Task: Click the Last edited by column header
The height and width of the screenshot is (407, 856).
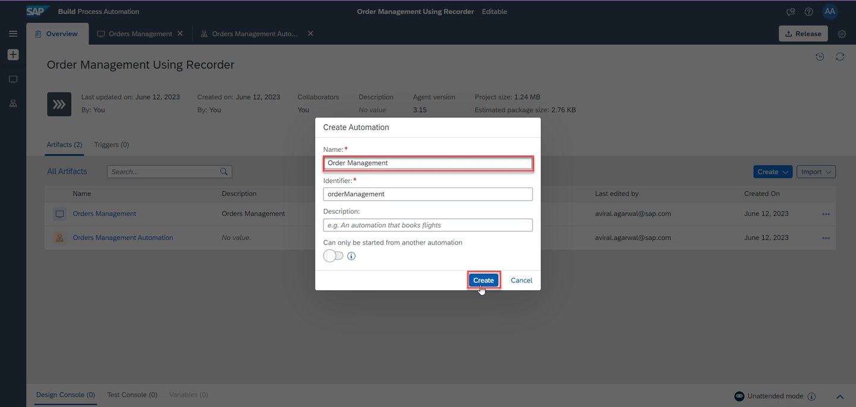Action: 617,193
